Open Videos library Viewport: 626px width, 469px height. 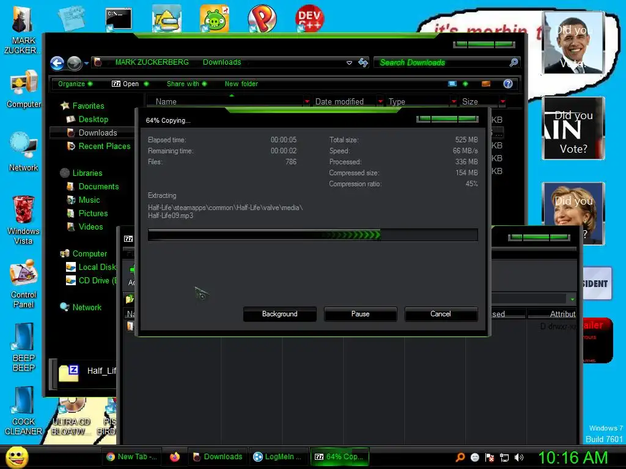(x=90, y=227)
